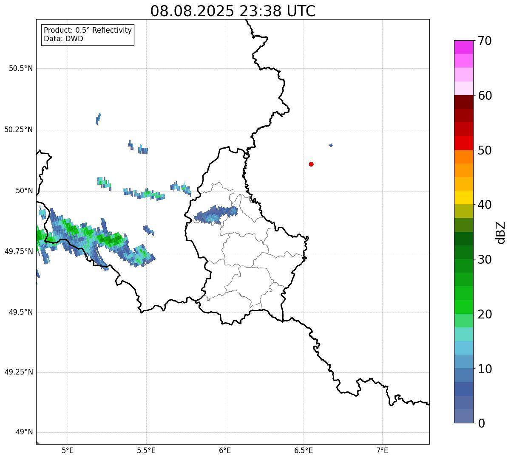The width and height of the screenshot is (511, 459).
Task: Click the small echo east of radar marker
Action: [x=331, y=145]
